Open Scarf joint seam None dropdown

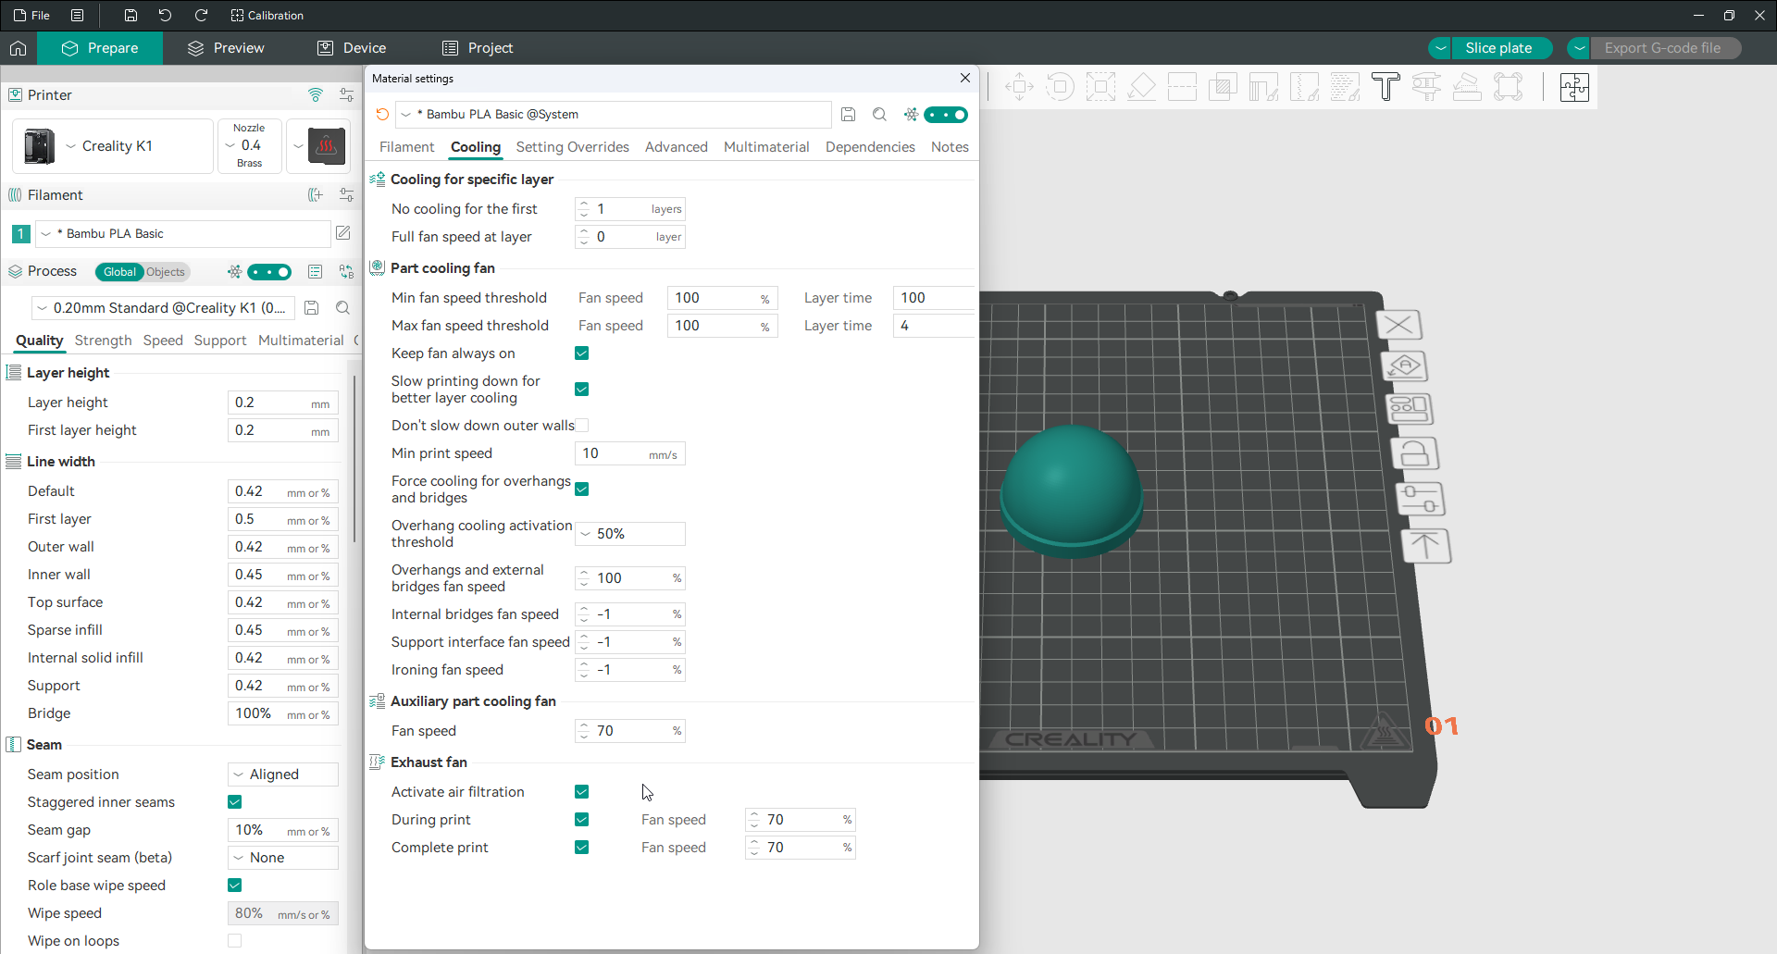[283, 858]
